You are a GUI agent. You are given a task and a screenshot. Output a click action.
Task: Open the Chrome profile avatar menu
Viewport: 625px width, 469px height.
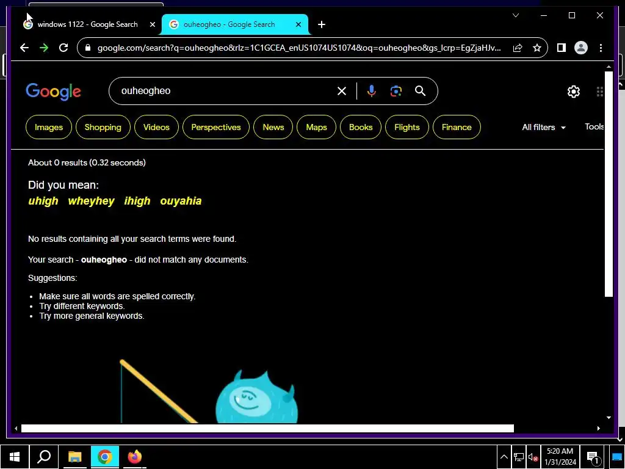pyautogui.click(x=581, y=48)
